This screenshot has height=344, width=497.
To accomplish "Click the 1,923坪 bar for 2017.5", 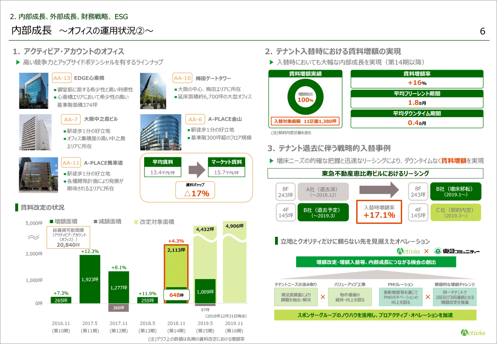I will point(90,279).
